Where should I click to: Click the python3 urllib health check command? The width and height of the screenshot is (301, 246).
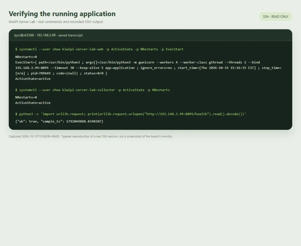click(131, 114)
